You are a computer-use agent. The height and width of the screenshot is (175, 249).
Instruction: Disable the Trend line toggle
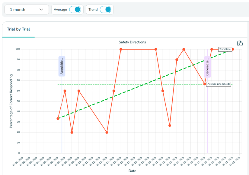pyautogui.click(x=105, y=10)
